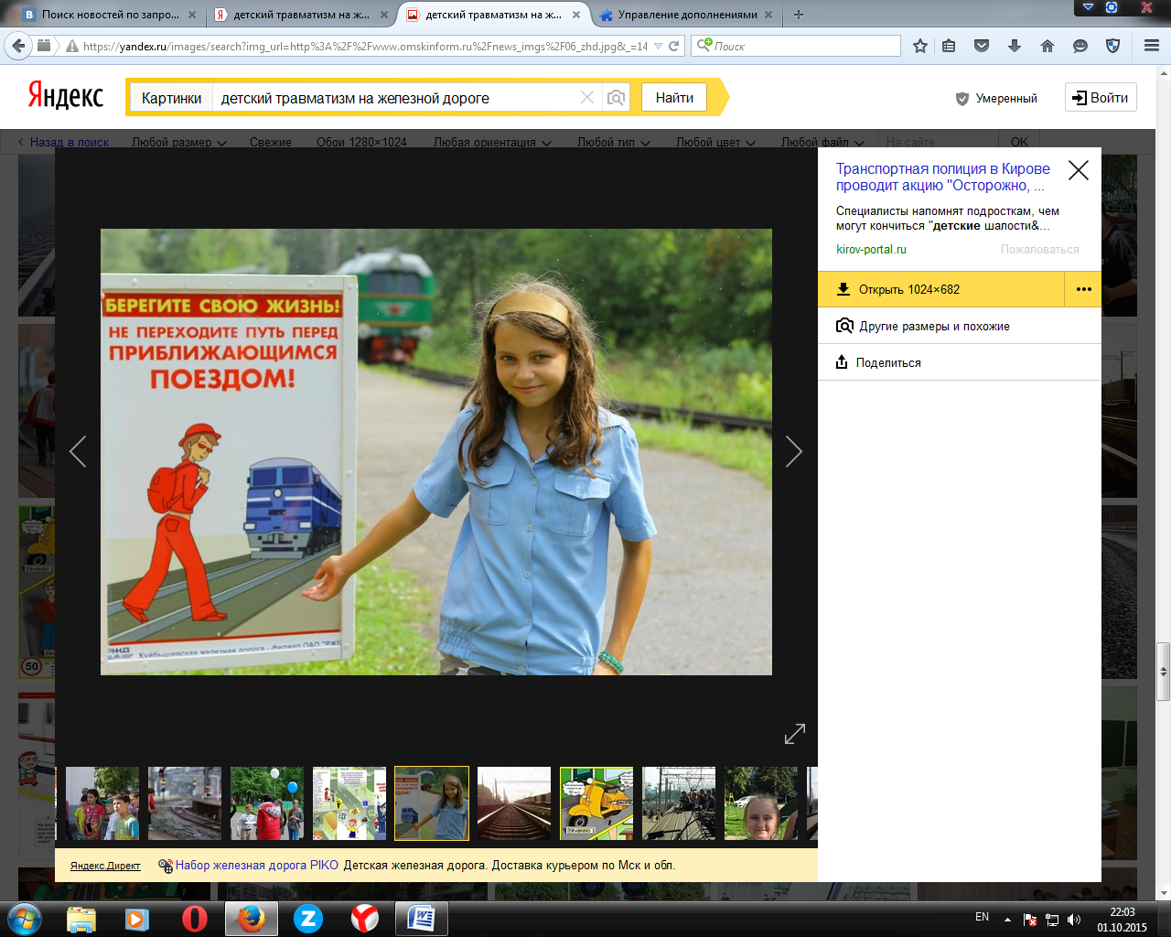1171x937 pixels.
Task: Switch to the 'Поиск новостей по запро...' tab
Action: [x=110, y=15]
